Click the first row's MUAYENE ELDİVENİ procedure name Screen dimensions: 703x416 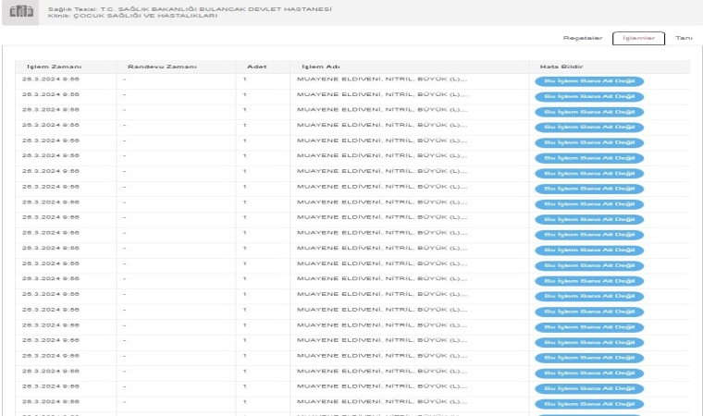(381, 80)
